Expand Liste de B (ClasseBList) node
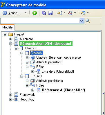The image size is (105, 115). click(x=32, y=71)
